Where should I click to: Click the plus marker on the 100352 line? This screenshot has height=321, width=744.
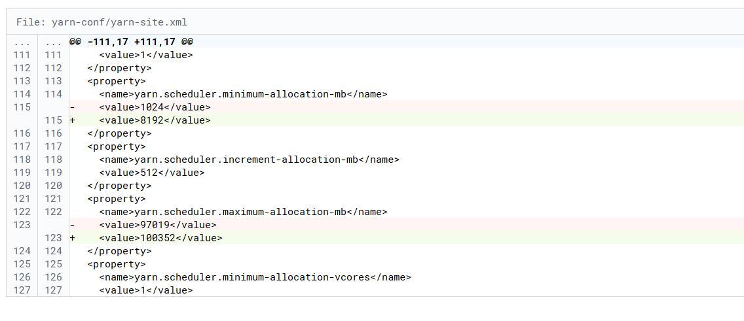73,238
